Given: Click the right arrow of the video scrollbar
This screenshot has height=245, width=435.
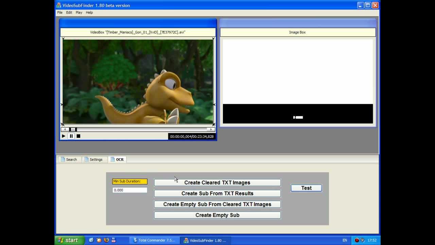Looking at the screenshot, I should pyautogui.click(x=211, y=129).
